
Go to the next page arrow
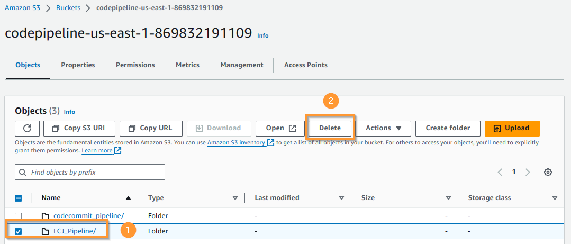527,172
